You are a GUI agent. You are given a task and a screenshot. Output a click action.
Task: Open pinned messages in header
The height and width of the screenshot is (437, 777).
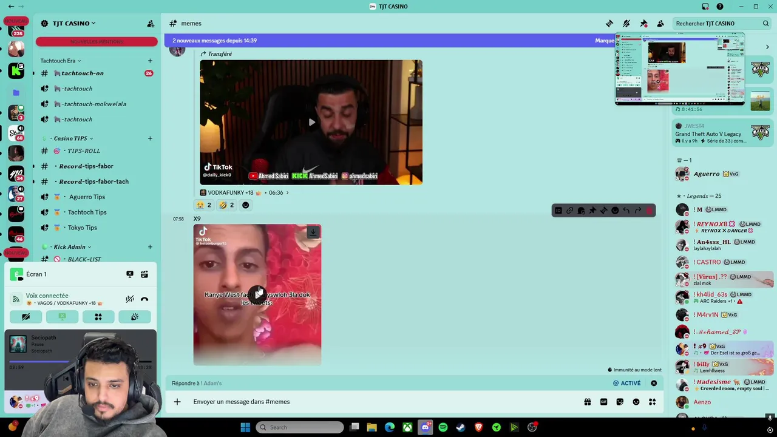[x=643, y=23]
